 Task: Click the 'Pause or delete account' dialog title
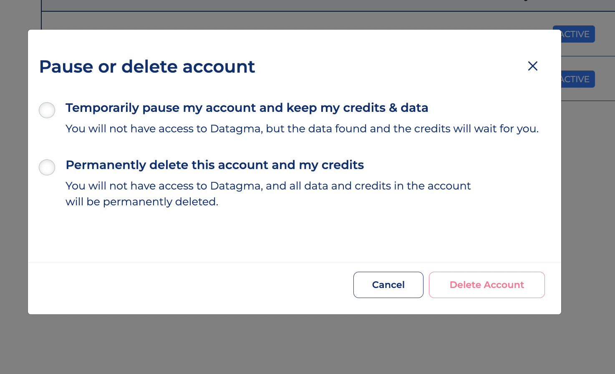(147, 67)
